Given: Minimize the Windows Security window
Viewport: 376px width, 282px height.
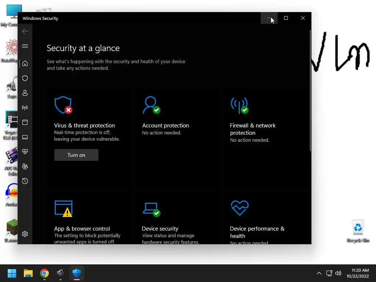Looking at the screenshot, I should click(269, 18).
